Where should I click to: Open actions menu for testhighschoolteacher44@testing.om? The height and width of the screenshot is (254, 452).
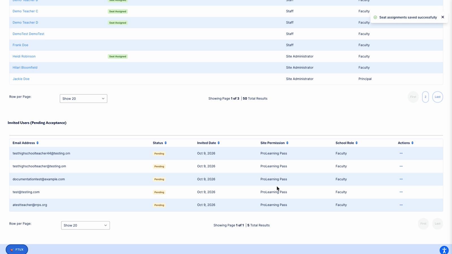pyautogui.click(x=401, y=153)
